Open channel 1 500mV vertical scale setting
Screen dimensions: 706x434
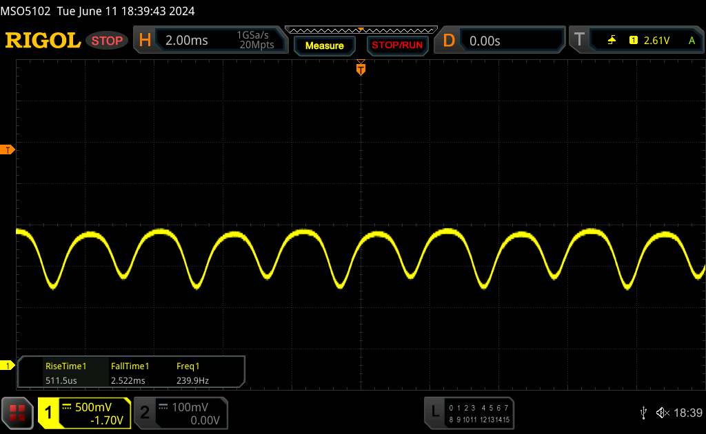93,407
